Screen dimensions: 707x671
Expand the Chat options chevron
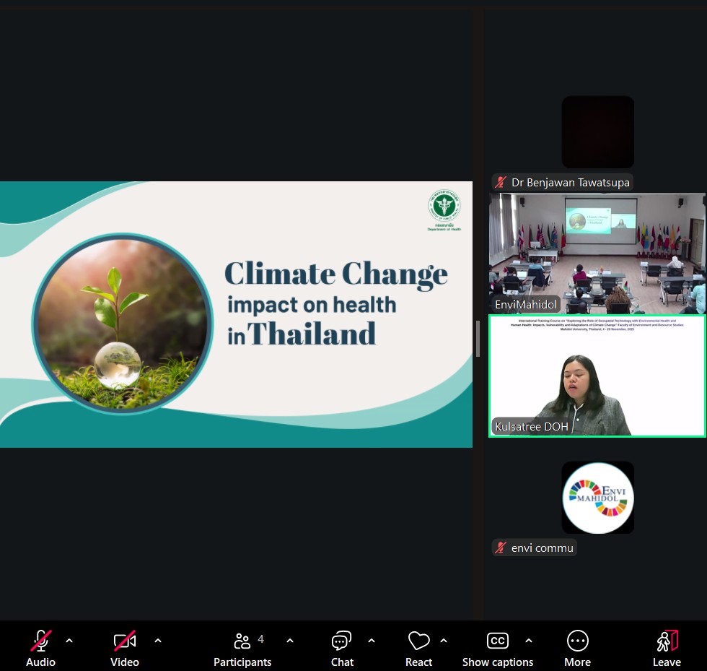(x=372, y=641)
